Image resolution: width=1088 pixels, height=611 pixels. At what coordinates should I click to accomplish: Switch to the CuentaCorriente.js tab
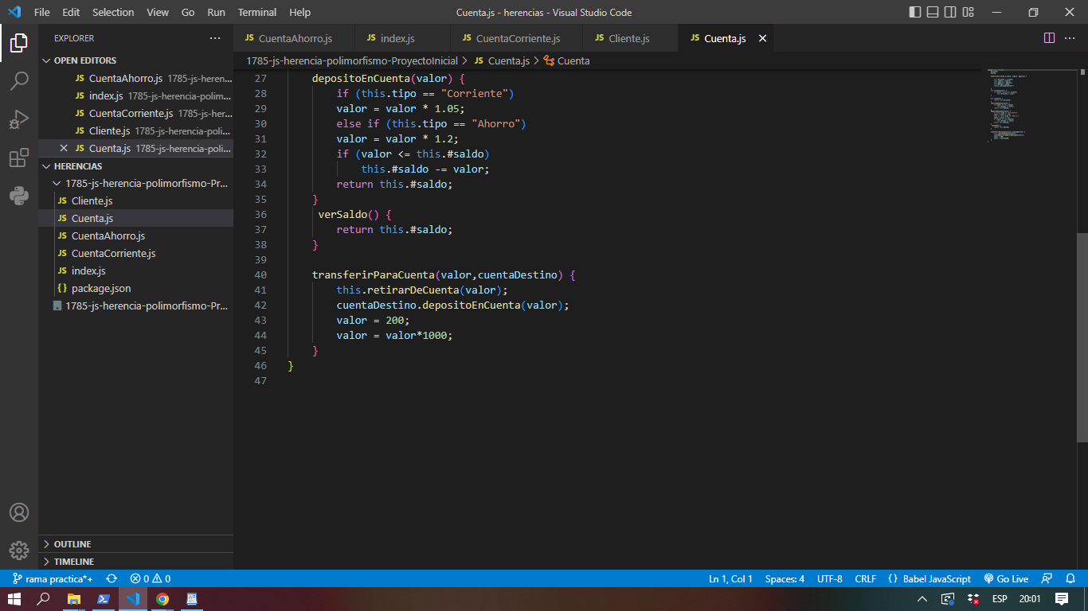click(517, 38)
